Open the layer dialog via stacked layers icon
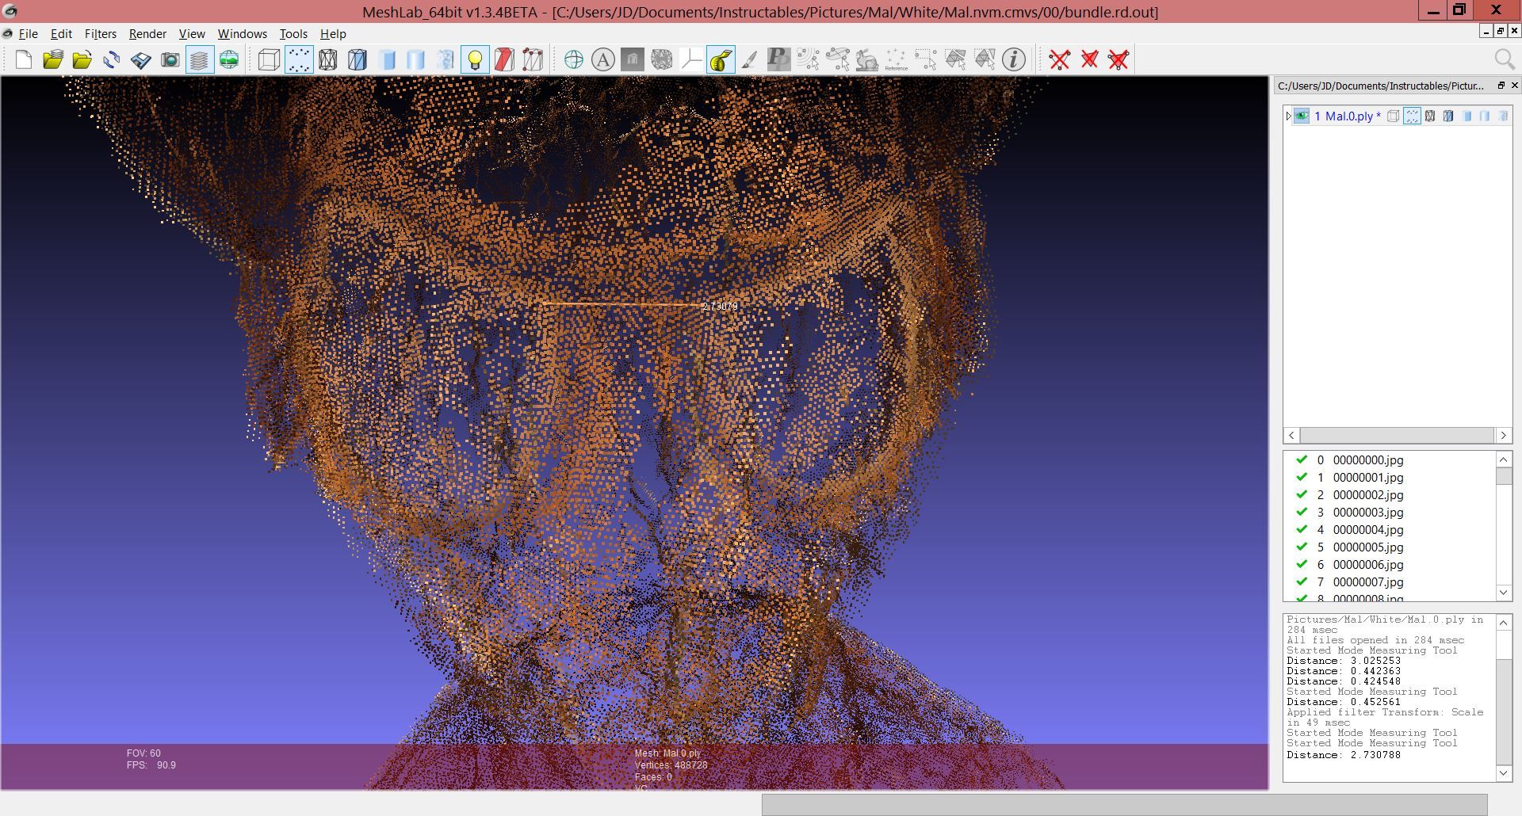This screenshot has width=1522, height=816. 199,59
